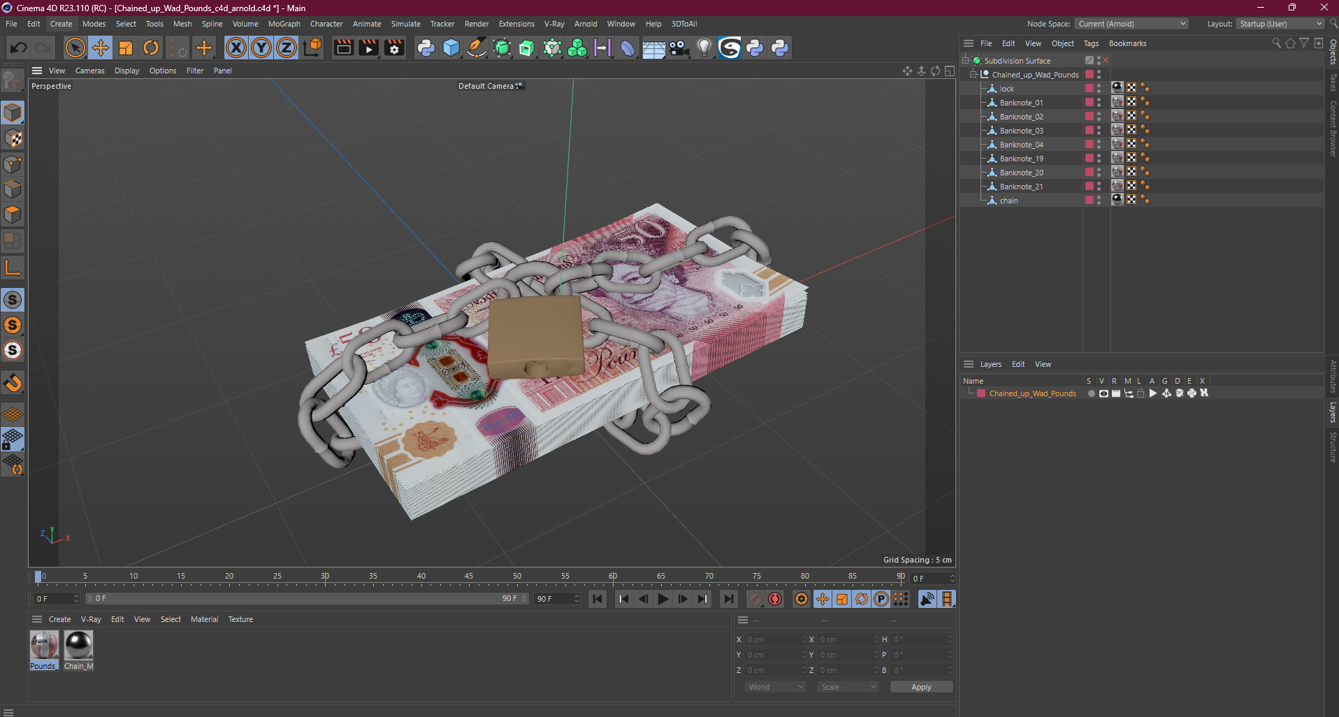Activate the Rotate tool
Image resolution: width=1339 pixels, height=717 pixels.
point(151,48)
